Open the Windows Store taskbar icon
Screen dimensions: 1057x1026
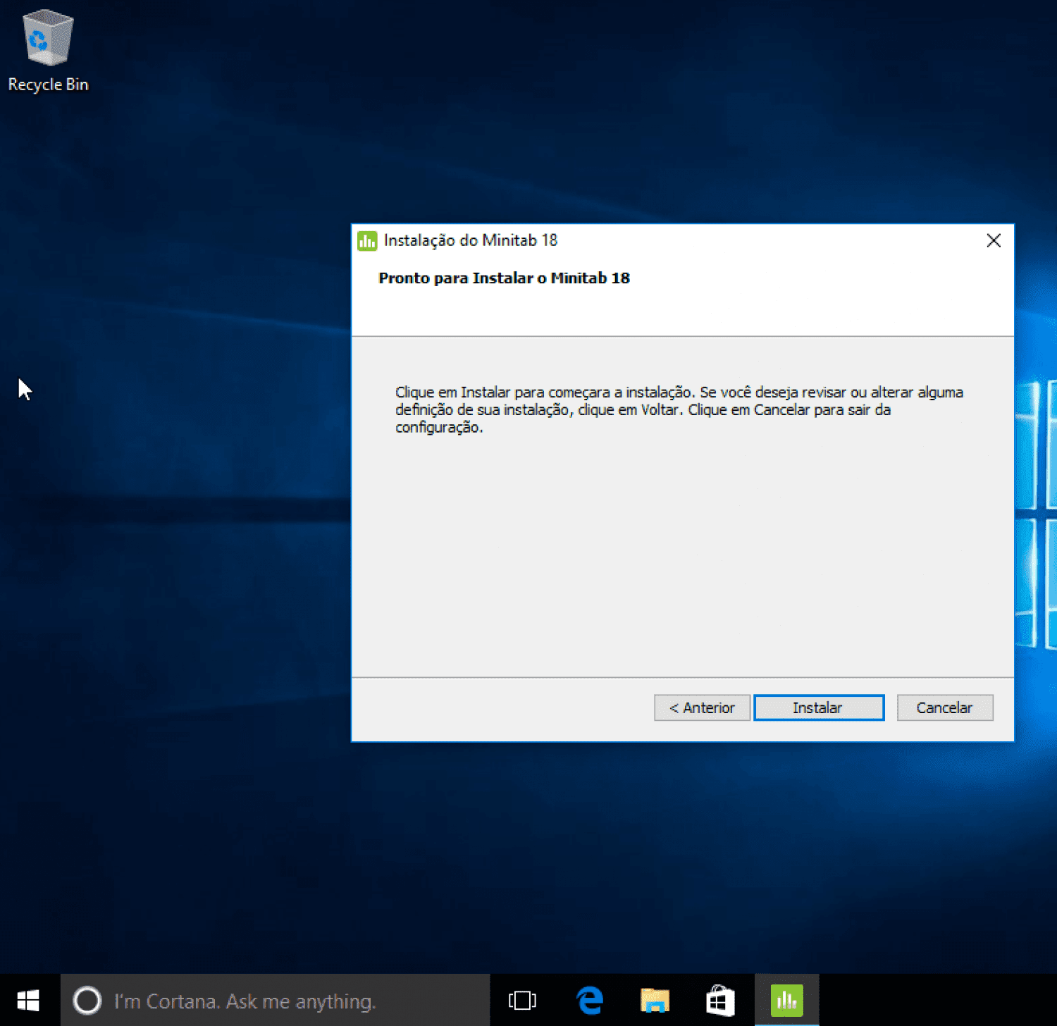click(720, 1000)
